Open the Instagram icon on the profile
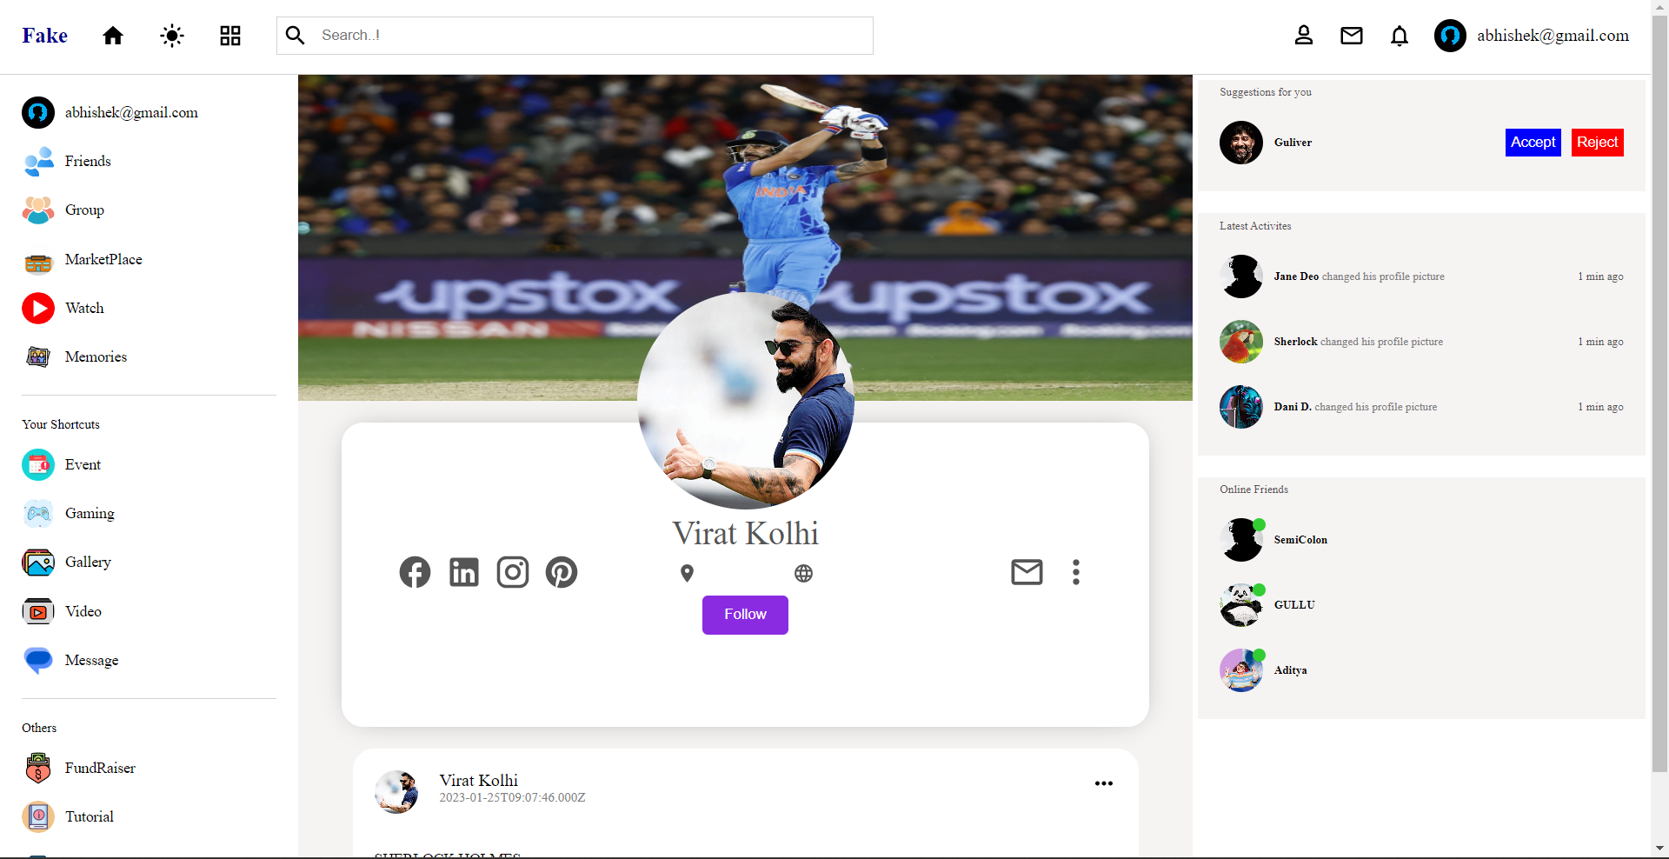The width and height of the screenshot is (1669, 859). [513, 572]
